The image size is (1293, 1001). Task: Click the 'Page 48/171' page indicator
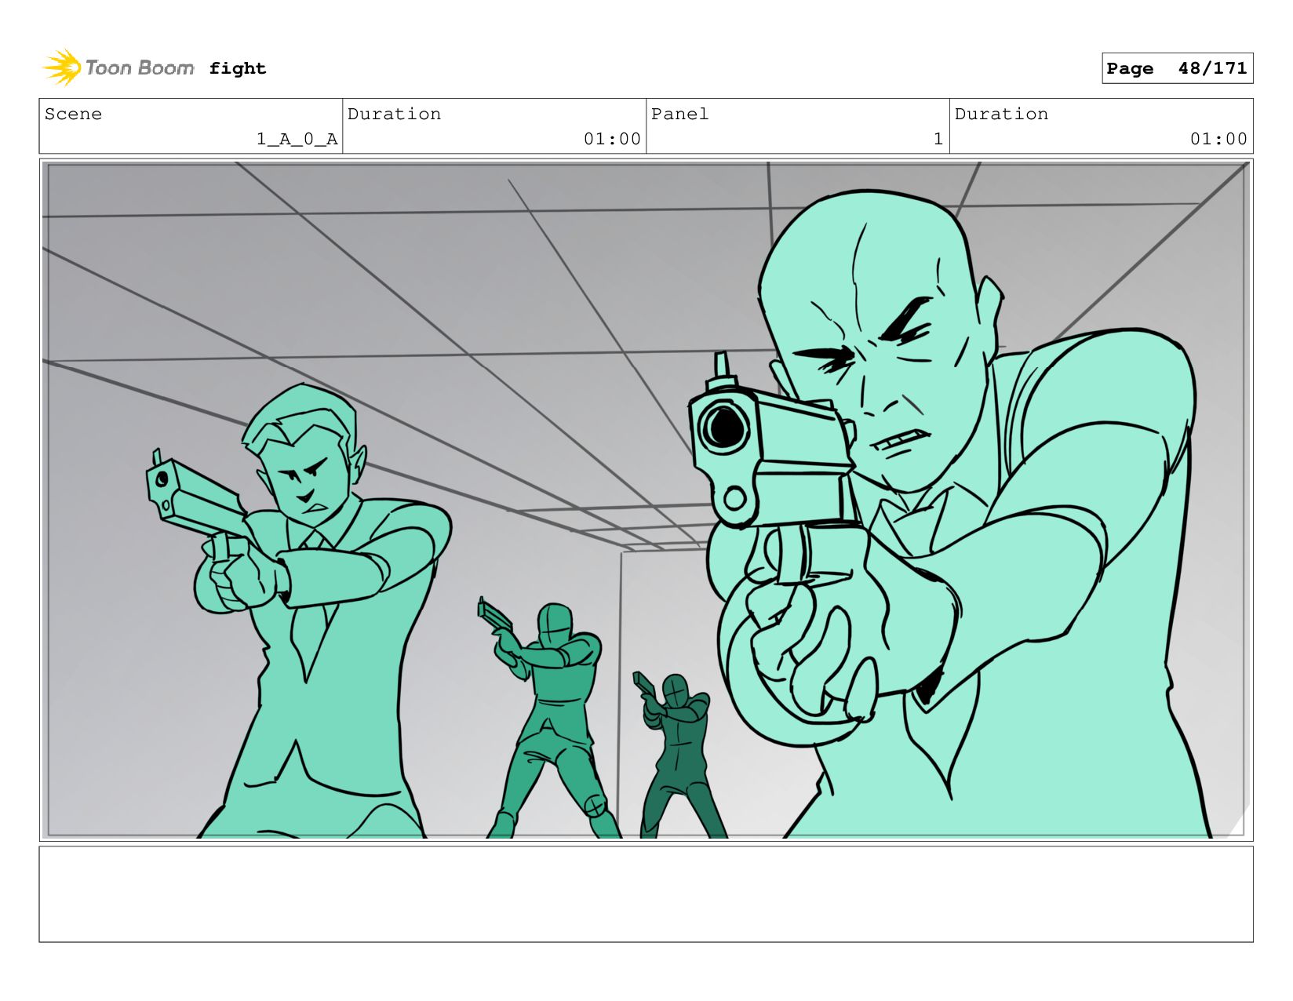1177,68
